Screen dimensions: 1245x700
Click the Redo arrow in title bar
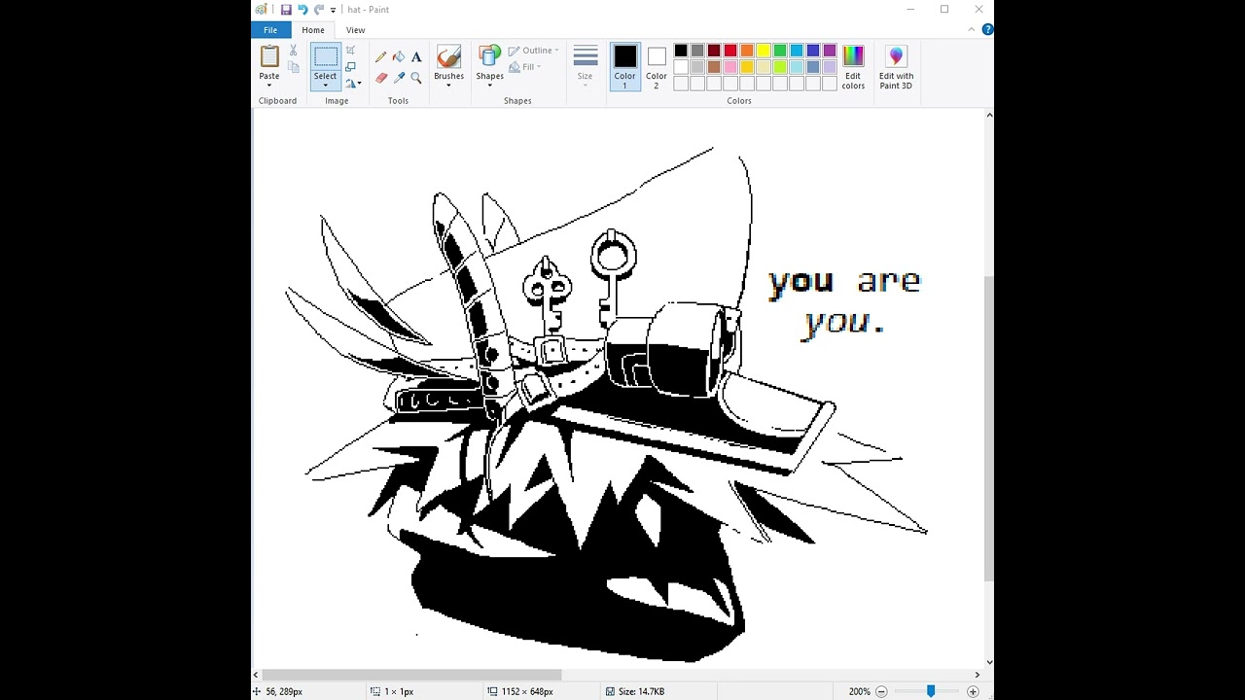[318, 10]
